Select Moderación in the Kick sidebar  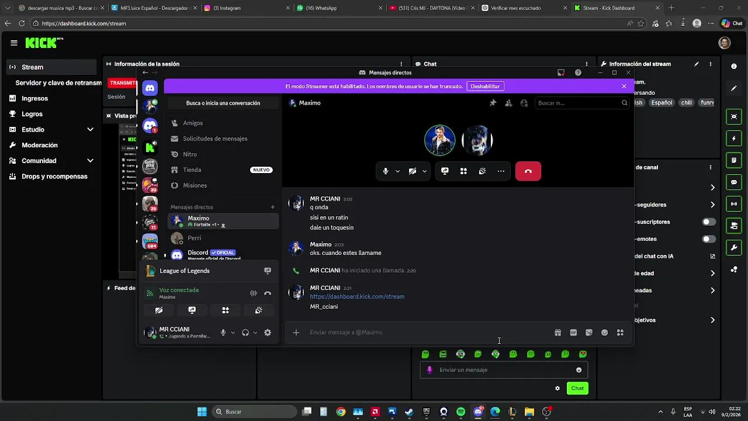click(x=52, y=145)
